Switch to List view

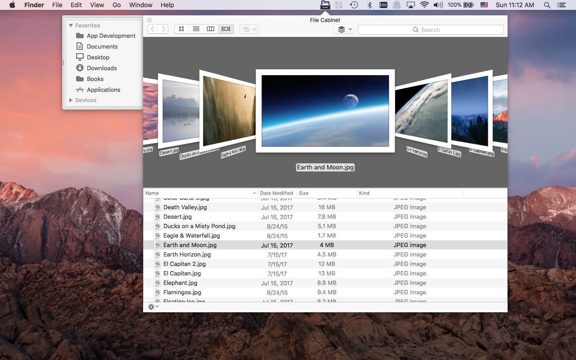pyautogui.click(x=196, y=29)
